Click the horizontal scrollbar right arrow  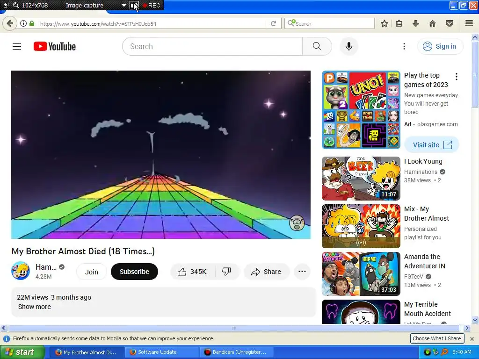click(x=467, y=328)
